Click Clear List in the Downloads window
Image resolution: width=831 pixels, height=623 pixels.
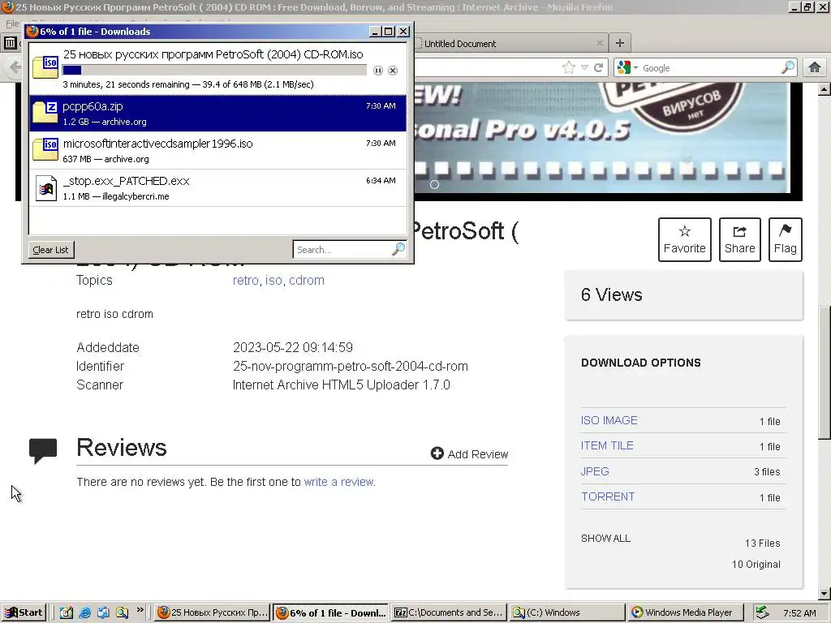[51, 250]
